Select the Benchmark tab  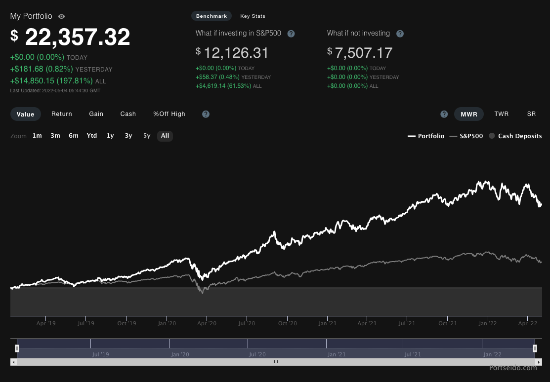tap(211, 16)
